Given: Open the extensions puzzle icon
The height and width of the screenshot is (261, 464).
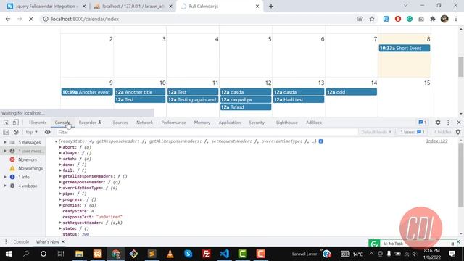Looking at the screenshot, I should [x=433, y=19].
